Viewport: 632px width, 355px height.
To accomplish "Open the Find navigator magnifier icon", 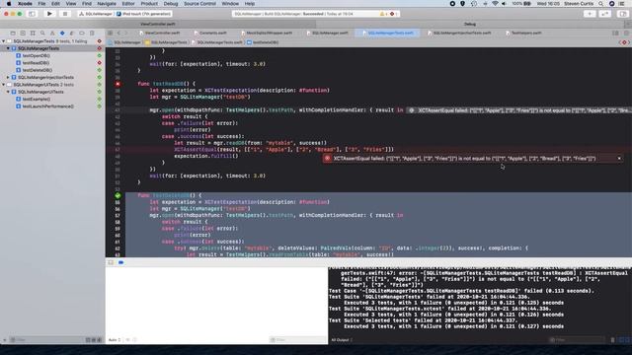I will click(42, 33).
